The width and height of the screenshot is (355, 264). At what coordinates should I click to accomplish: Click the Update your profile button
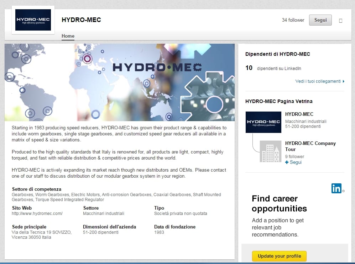click(x=280, y=256)
